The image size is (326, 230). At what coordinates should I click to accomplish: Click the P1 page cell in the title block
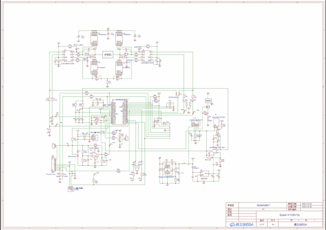click(x=263, y=210)
